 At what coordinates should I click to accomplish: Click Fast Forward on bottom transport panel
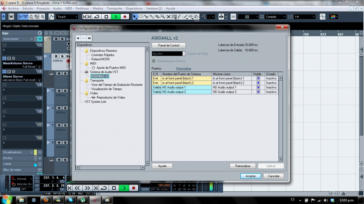point(87,188)
